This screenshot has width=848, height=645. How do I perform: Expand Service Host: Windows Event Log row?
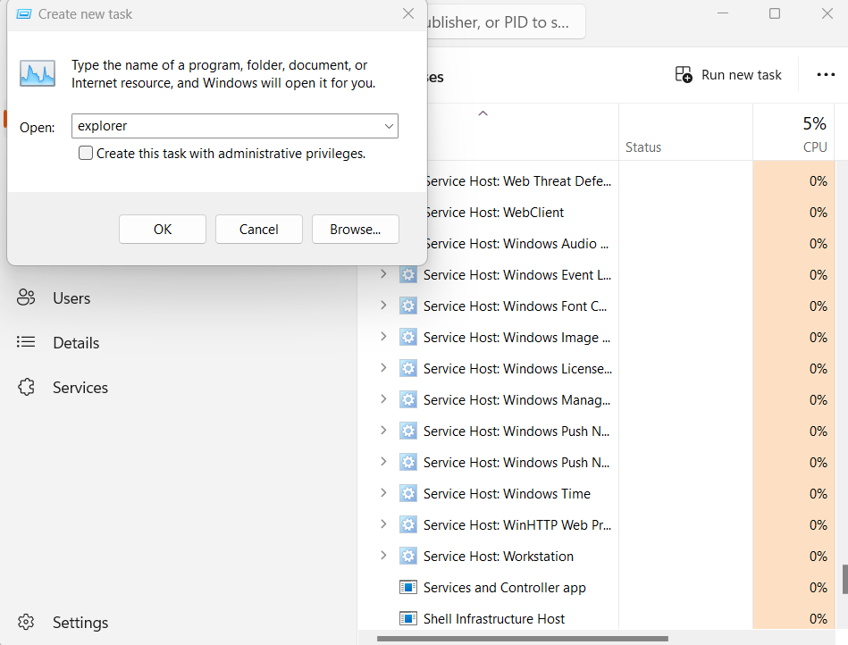[383, 275]
